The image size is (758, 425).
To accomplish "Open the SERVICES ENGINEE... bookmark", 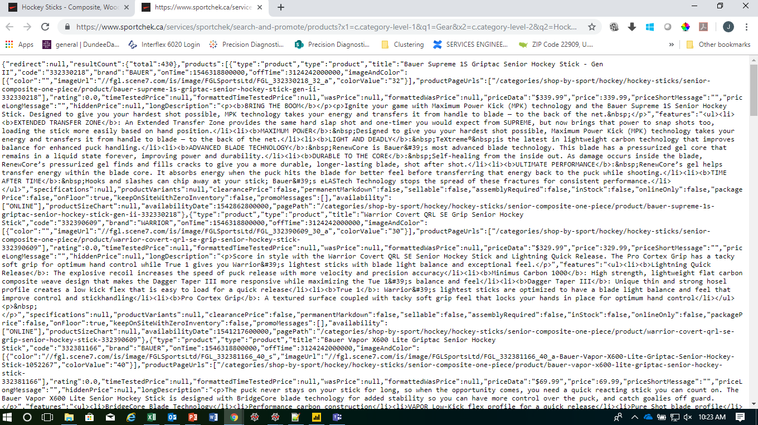I will [470, 45].
